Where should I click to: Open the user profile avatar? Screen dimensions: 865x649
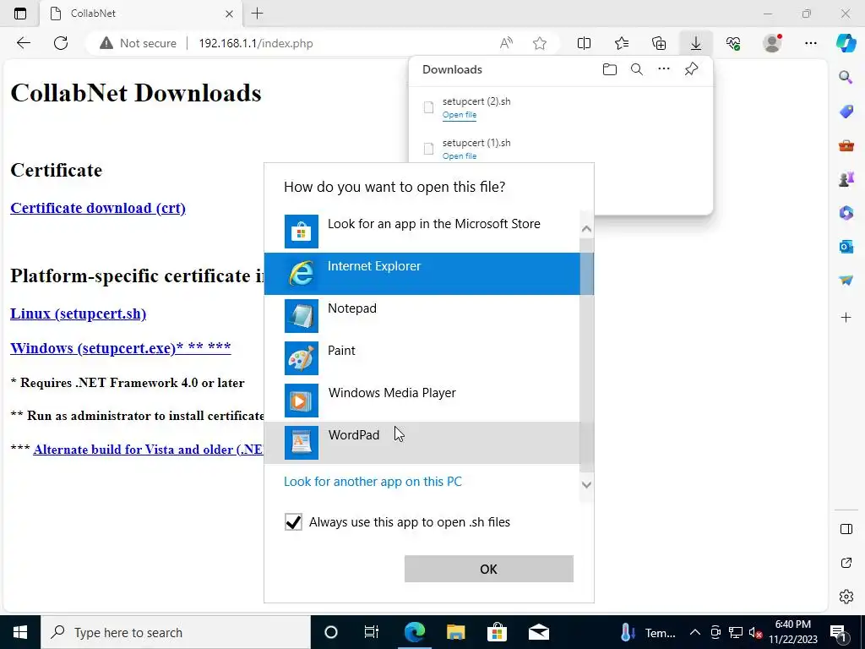tap(772, 43)
